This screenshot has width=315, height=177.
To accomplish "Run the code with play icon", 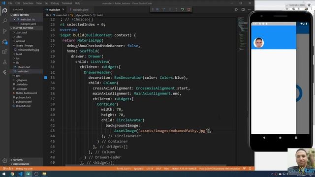I will pyautogui.click(x=236, y=10).
